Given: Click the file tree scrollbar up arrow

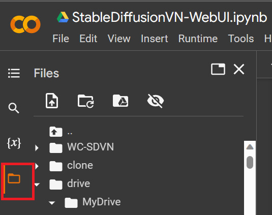Looking at the screenshot, I should pyautogui.click(x=250, y=147).
